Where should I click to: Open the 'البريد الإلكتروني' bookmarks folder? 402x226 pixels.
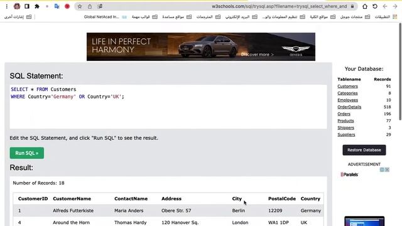point(241,17)
